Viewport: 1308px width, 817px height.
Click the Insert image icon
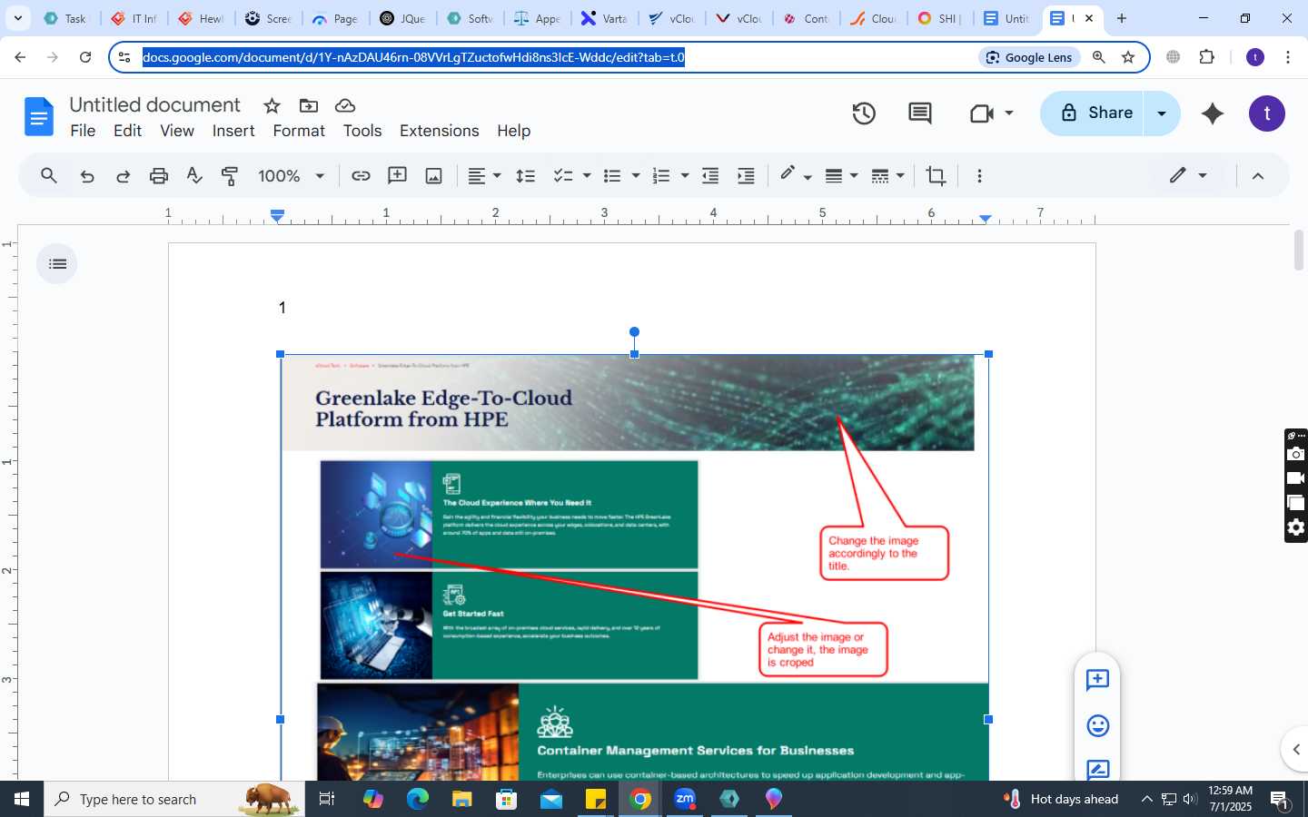pyautogui.click(x=434, y=176)
